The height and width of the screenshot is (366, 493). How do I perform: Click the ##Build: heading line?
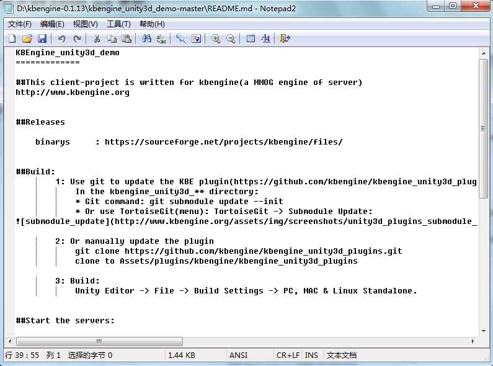point(35,172)
